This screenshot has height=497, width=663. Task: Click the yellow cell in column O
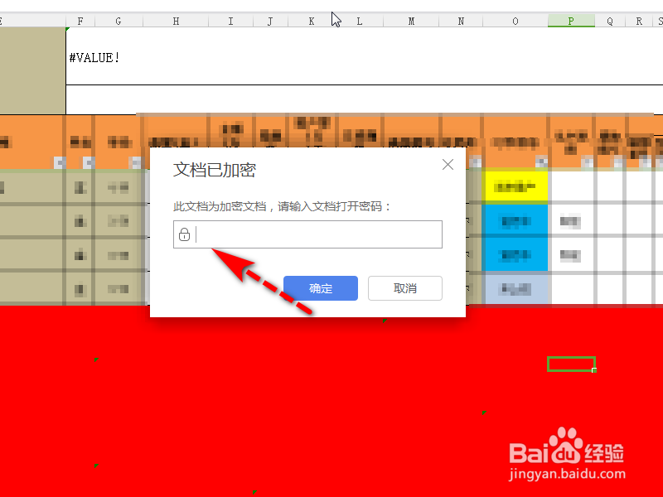515,186
